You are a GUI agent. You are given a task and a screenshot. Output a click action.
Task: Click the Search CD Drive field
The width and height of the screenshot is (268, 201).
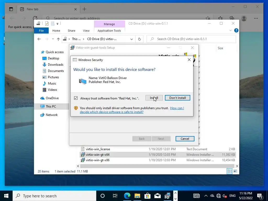tap(191, 39)
